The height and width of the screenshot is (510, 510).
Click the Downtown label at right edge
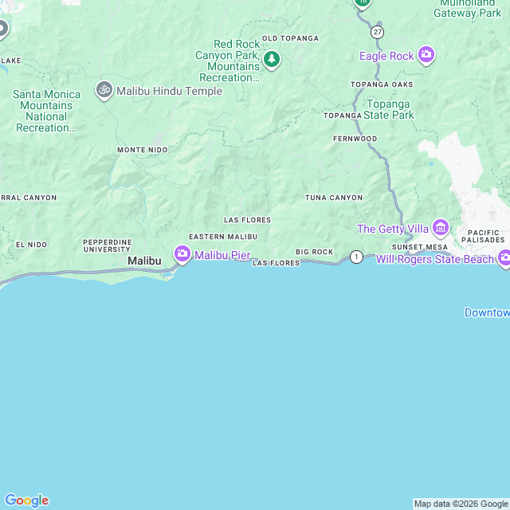tap(487, 312)
